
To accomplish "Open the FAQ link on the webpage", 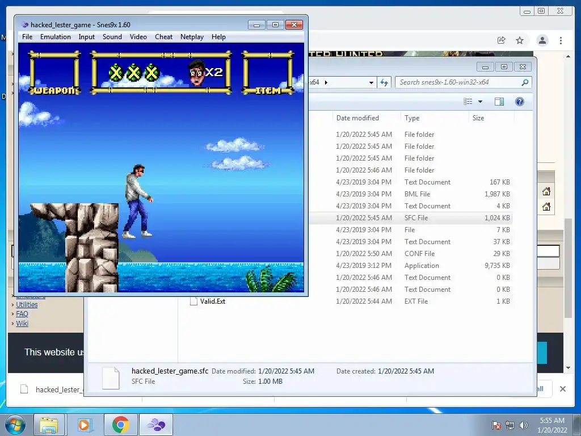I will pos(22,313).
